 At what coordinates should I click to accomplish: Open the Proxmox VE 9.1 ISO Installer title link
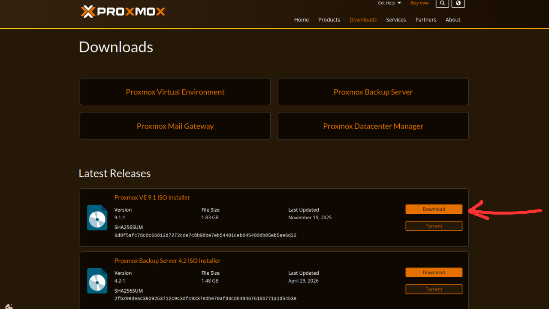152,197
